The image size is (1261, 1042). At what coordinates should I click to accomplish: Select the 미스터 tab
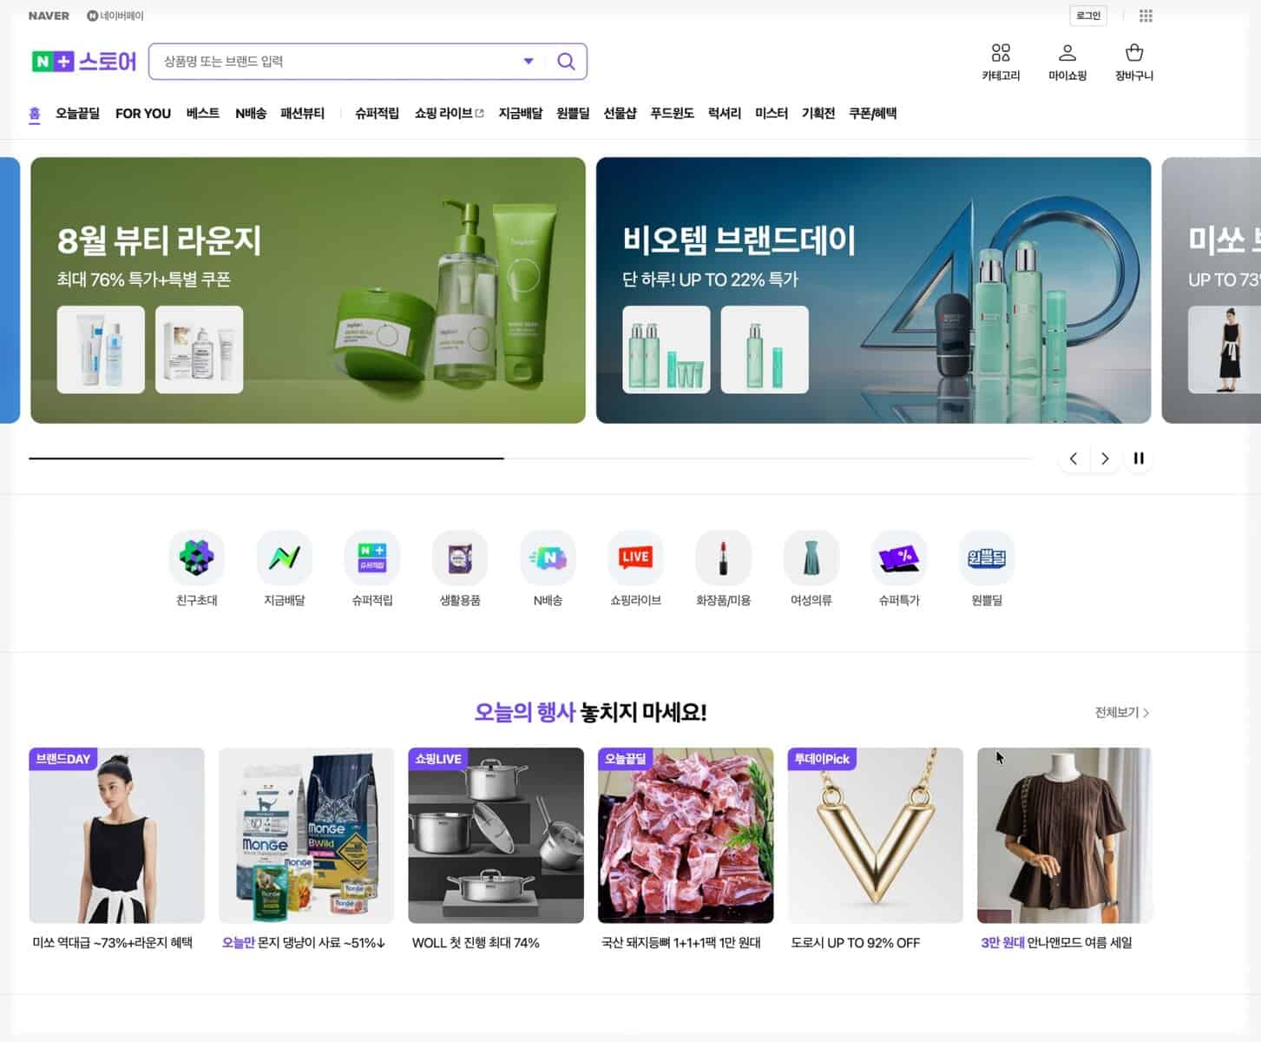click(x=771, y=114)
